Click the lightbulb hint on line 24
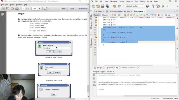The image size is (179, 100). coord(96,42)
